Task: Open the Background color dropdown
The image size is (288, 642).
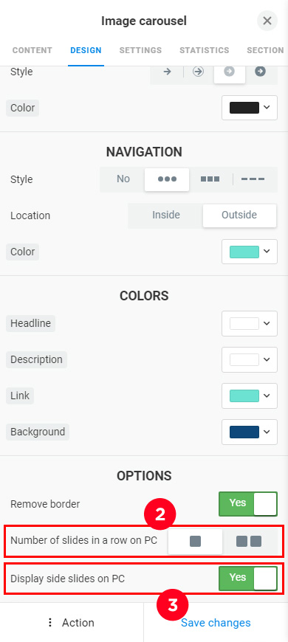Action: pyautogui.click(x=250, y=432)
